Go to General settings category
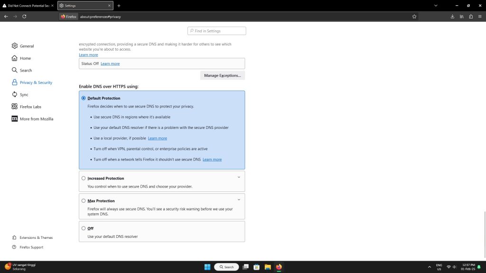The width and height of the screenshot is (486, 273). [x=27, y=46]
